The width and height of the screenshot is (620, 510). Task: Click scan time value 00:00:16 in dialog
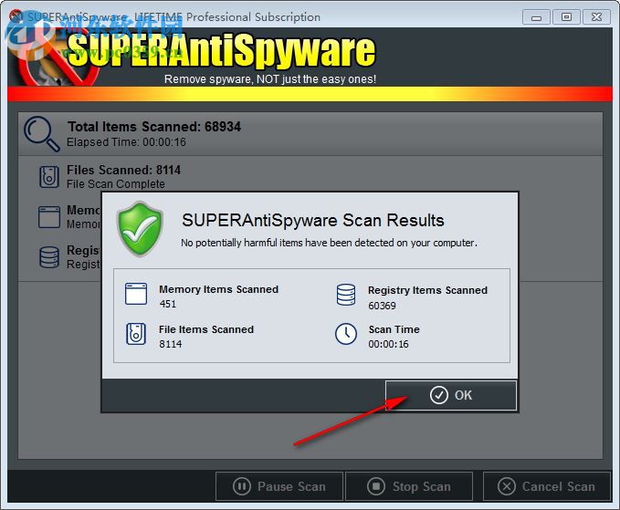point(388,344)
